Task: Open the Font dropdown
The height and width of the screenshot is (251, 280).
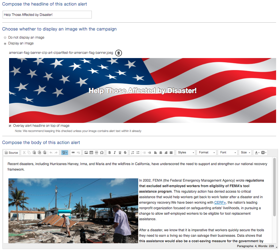Action: (x=228, y=152)
